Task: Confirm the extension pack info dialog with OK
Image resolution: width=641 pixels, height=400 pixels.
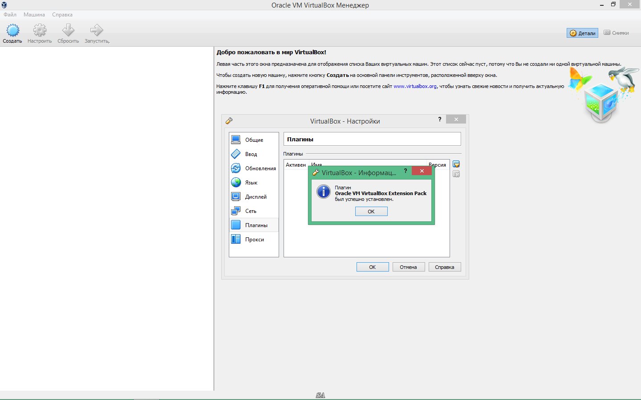Action: [x=371, y=212]
